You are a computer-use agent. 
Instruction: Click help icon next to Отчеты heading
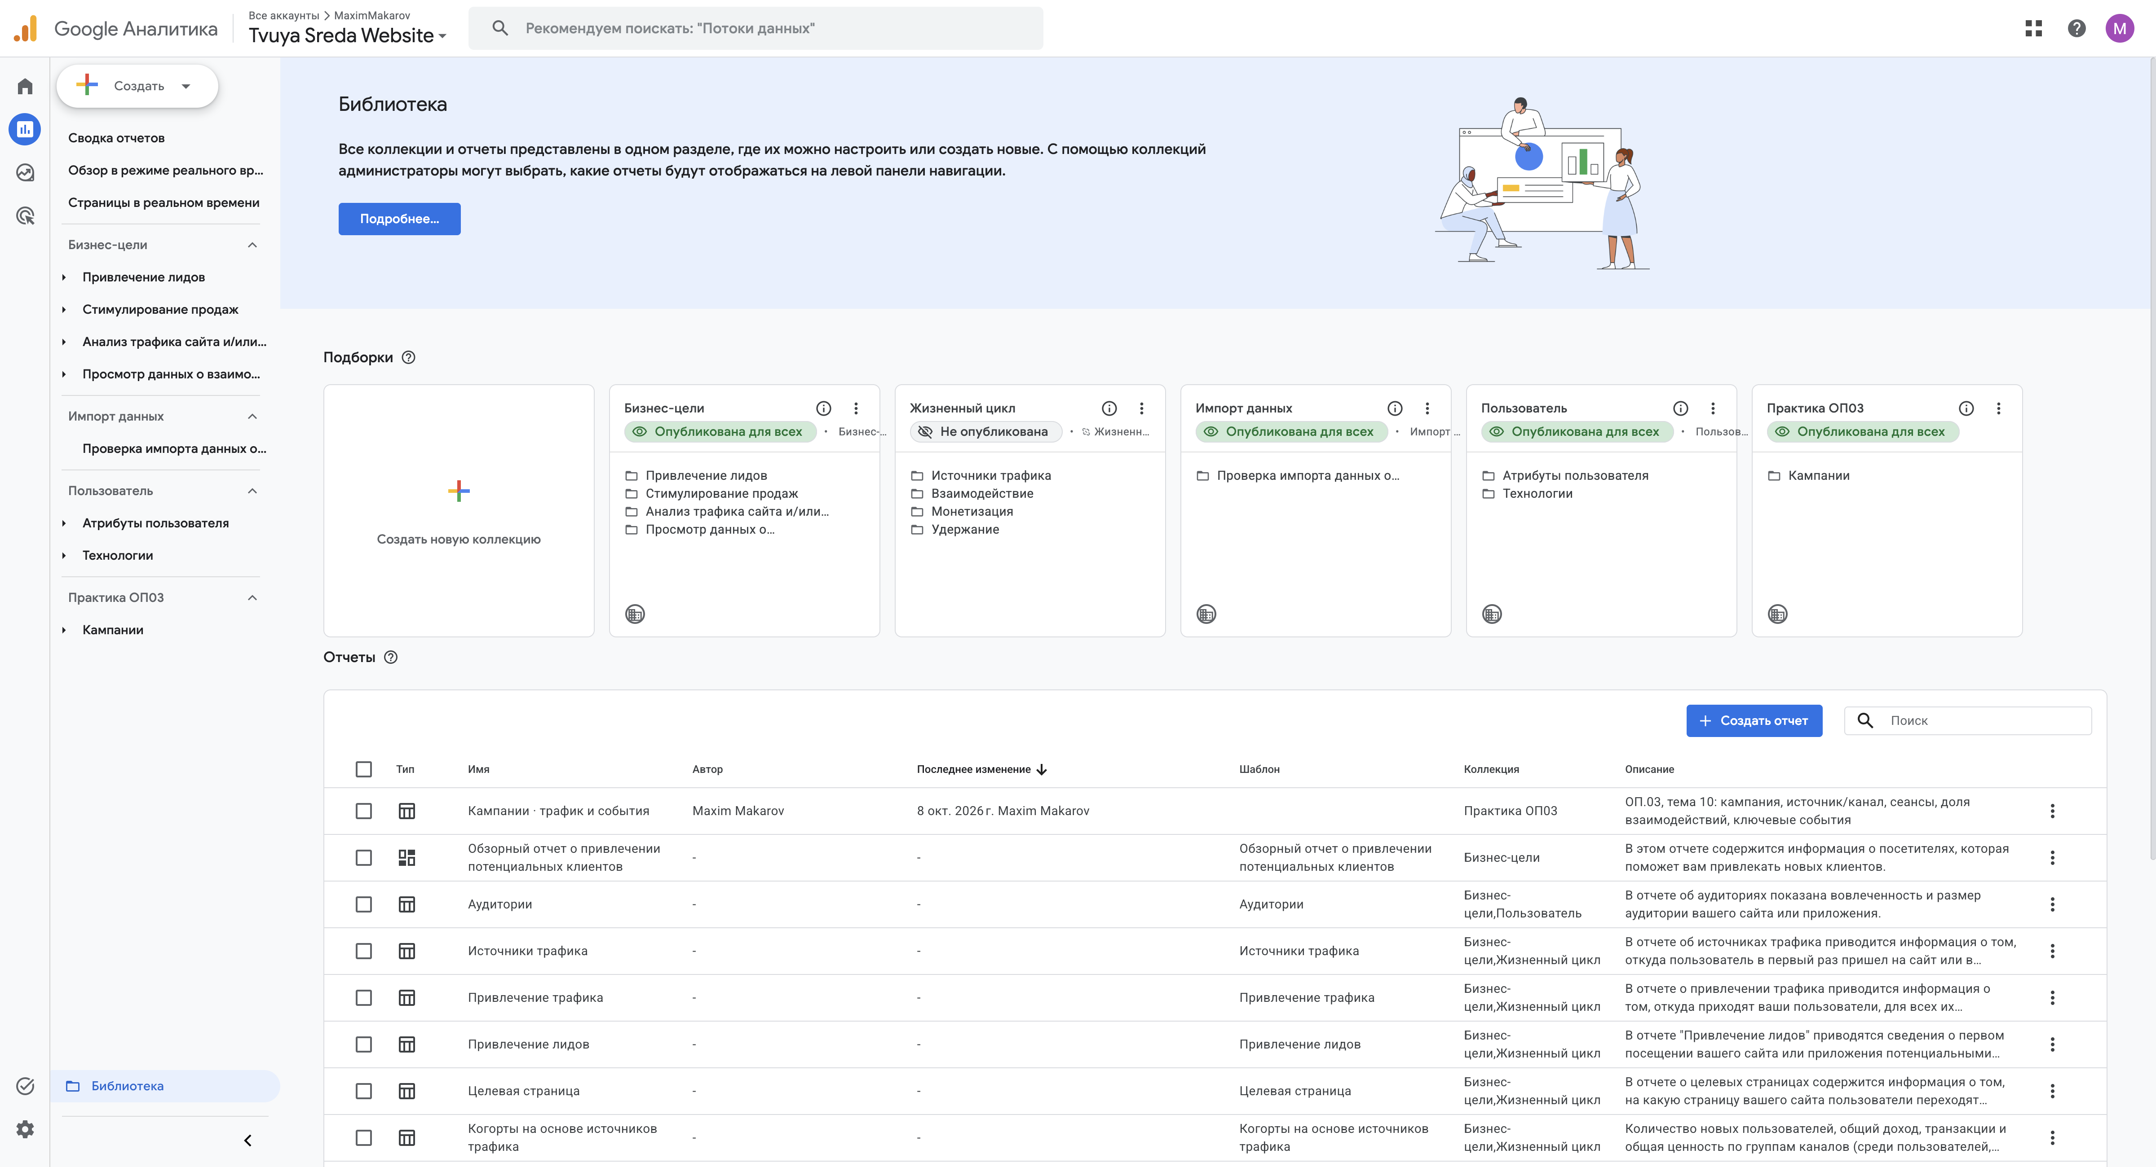(x=391, y=658)
